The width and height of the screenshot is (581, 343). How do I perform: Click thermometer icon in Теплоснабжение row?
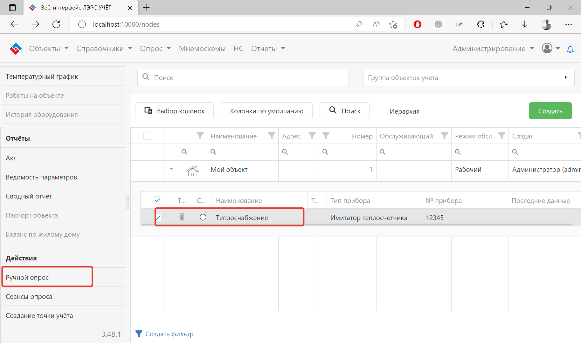(x=182, y=217)
